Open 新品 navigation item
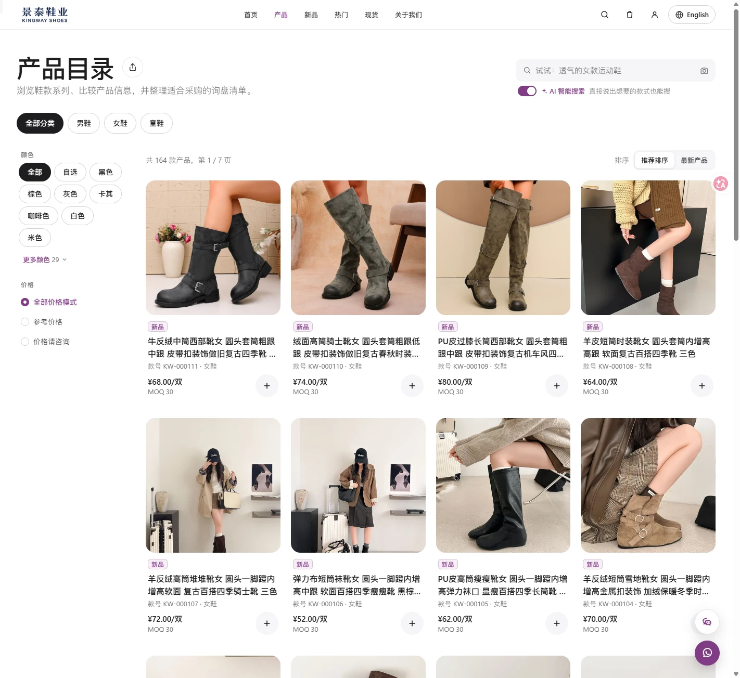Viewport: 740px width, 678px height. [311, 15]
